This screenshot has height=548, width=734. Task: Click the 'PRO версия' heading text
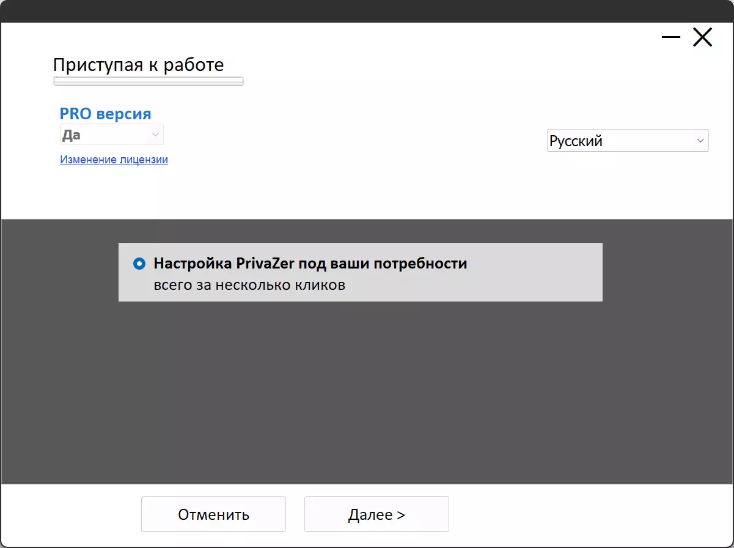pyautogui.click(x=105, y=114)
